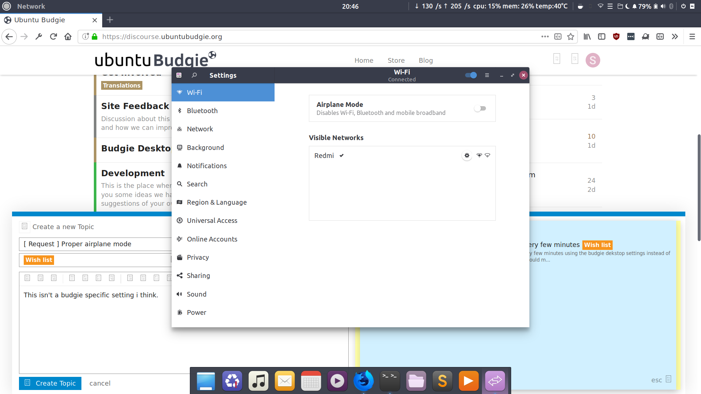Open the Network settings panel
The image size is (701, 394).
coord(223,129)
